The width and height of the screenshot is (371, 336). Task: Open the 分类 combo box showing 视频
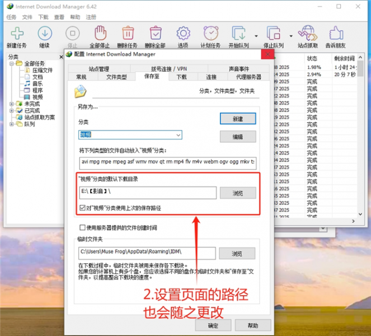(x=130, y=135)
